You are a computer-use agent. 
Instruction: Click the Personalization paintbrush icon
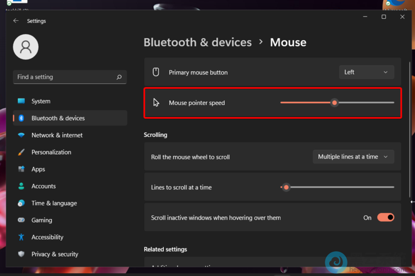[21, 152]
